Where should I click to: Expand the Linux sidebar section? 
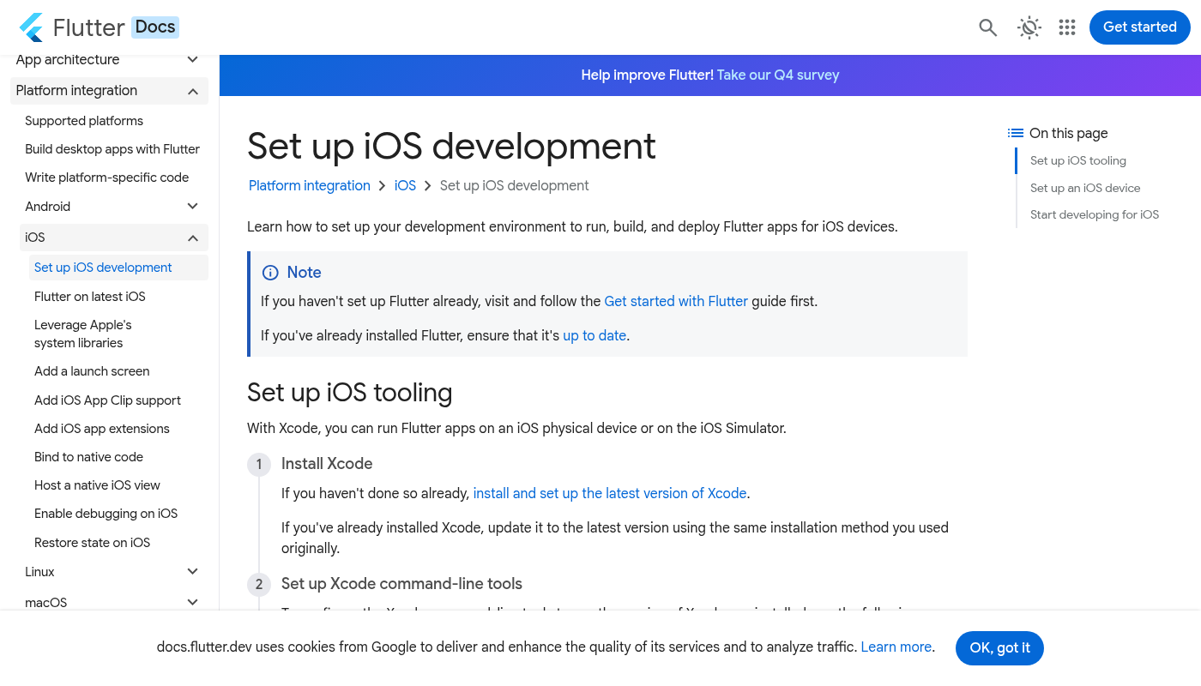pyautogui.click(x=193, y=572)
